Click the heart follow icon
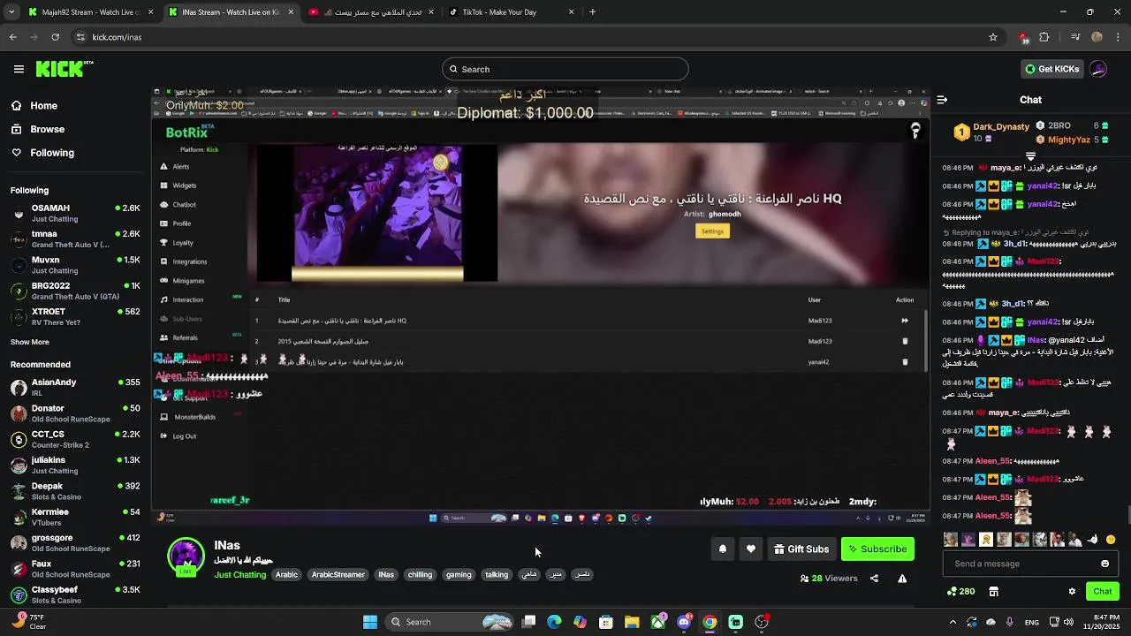This screenshot has width=1131, height=636. pos(751,549)
